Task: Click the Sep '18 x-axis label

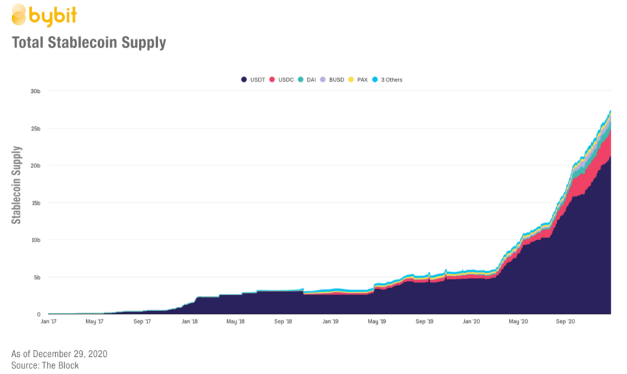Action: 283,321
